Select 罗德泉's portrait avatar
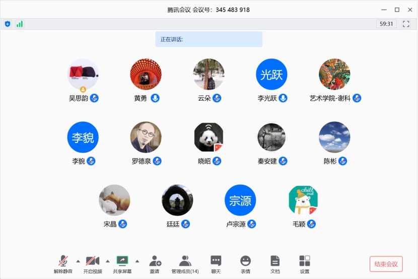 pyautogui.click(x=146, y=137)
